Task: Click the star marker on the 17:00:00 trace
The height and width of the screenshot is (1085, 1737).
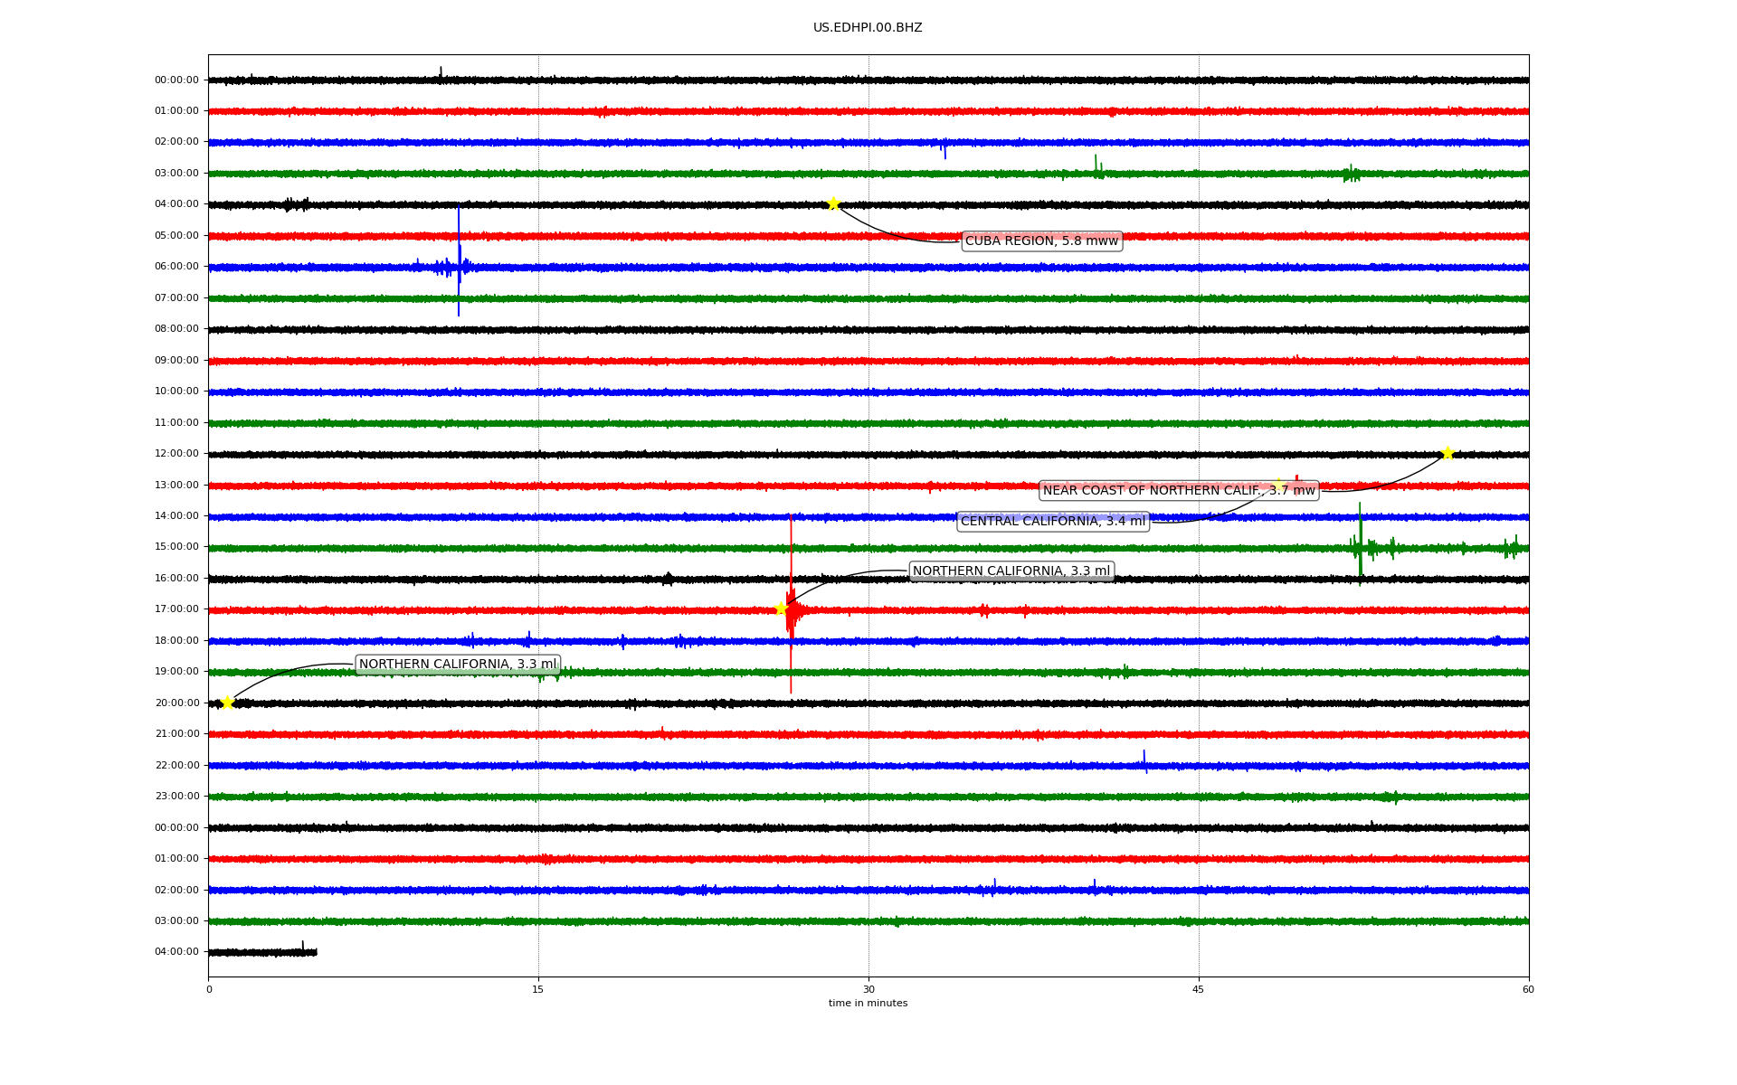Action: click(x=781, y=609)
